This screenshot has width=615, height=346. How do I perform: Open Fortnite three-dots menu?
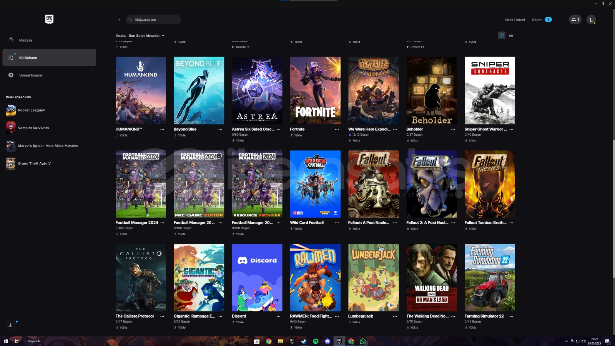pyautogui.click(x=337, y=129)
